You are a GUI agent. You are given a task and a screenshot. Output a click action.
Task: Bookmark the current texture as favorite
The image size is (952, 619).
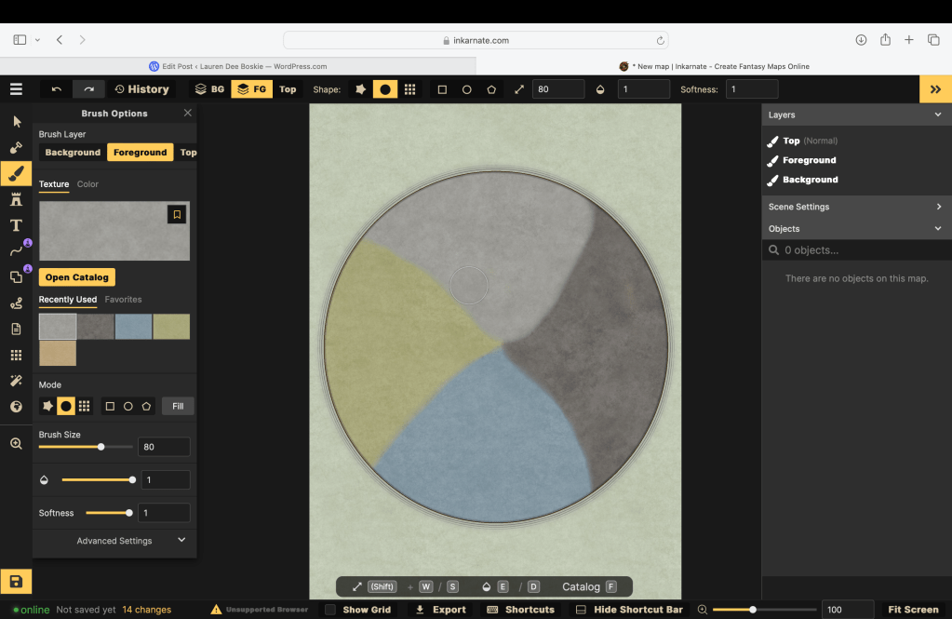[x=177, y=215]
